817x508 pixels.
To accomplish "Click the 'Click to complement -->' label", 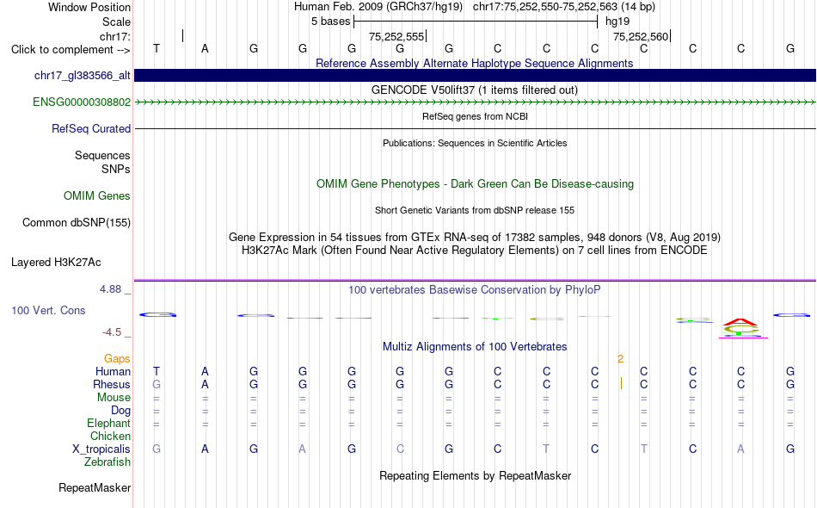I will point(71,50).
